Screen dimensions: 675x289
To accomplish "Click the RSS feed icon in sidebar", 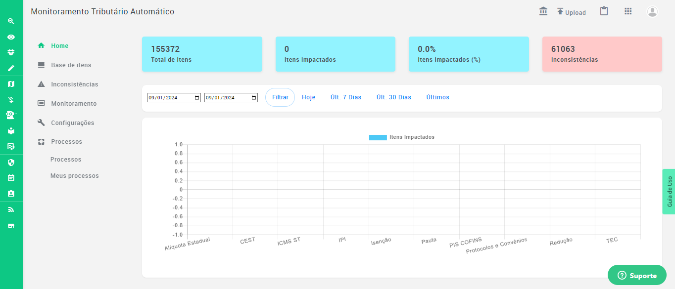I will click(x=11, y=209).
